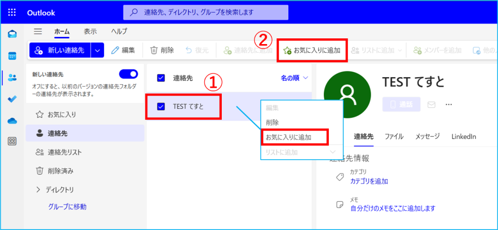The width and height of the screenshot is (498, 230).
Task: Toggle the New Contacts switch off
Action: (x=128, y=74)
